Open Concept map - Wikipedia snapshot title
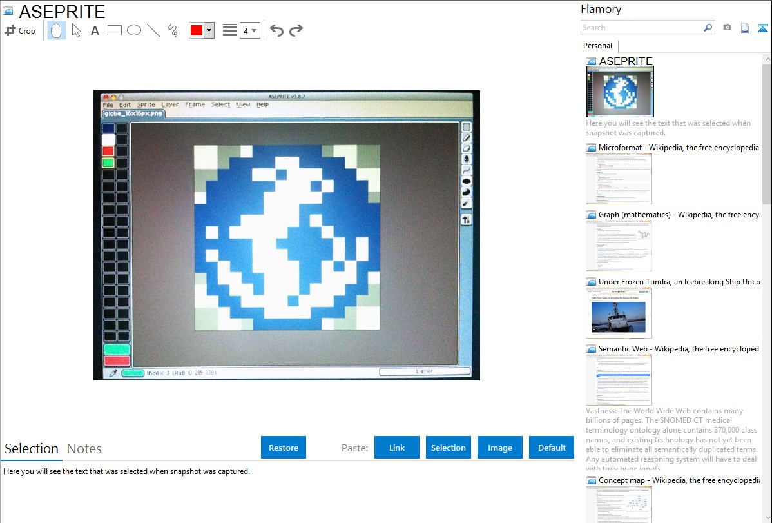The height and width of the screenshot is (523, 772). [x=679, y=480]
